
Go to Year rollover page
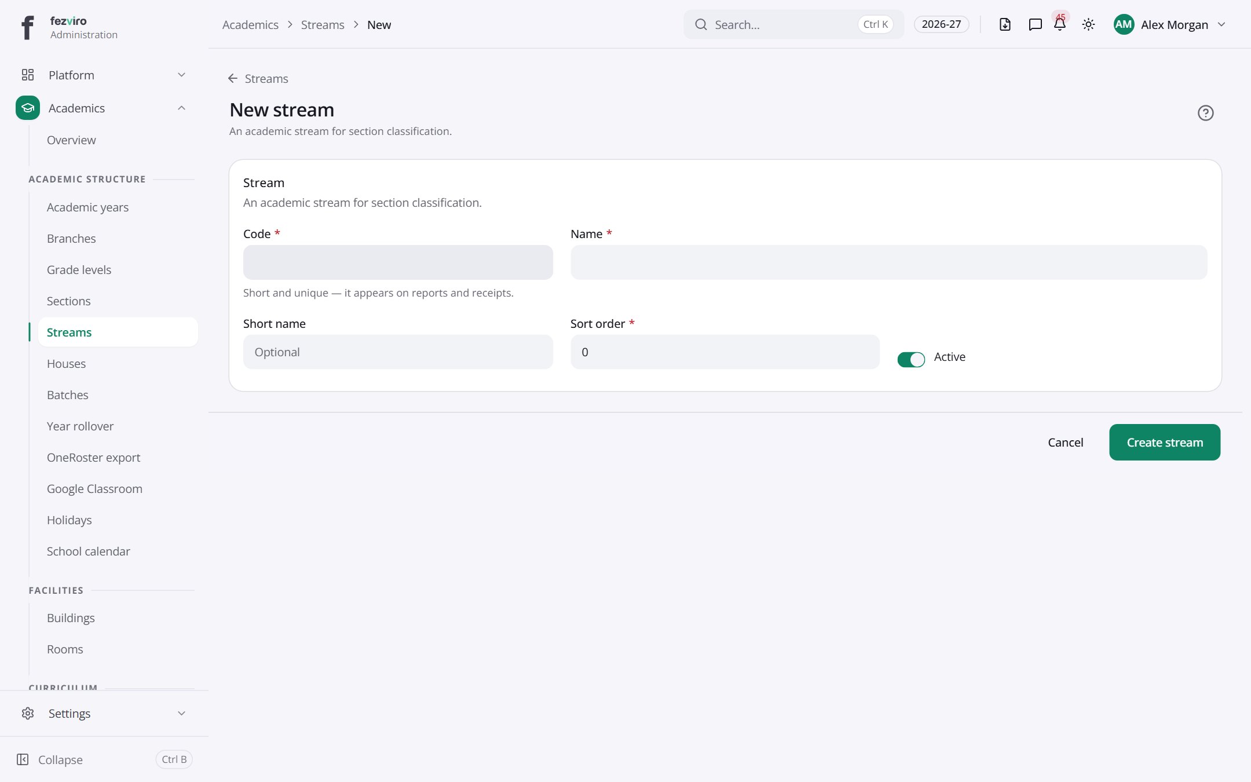[x=80, y=426]
